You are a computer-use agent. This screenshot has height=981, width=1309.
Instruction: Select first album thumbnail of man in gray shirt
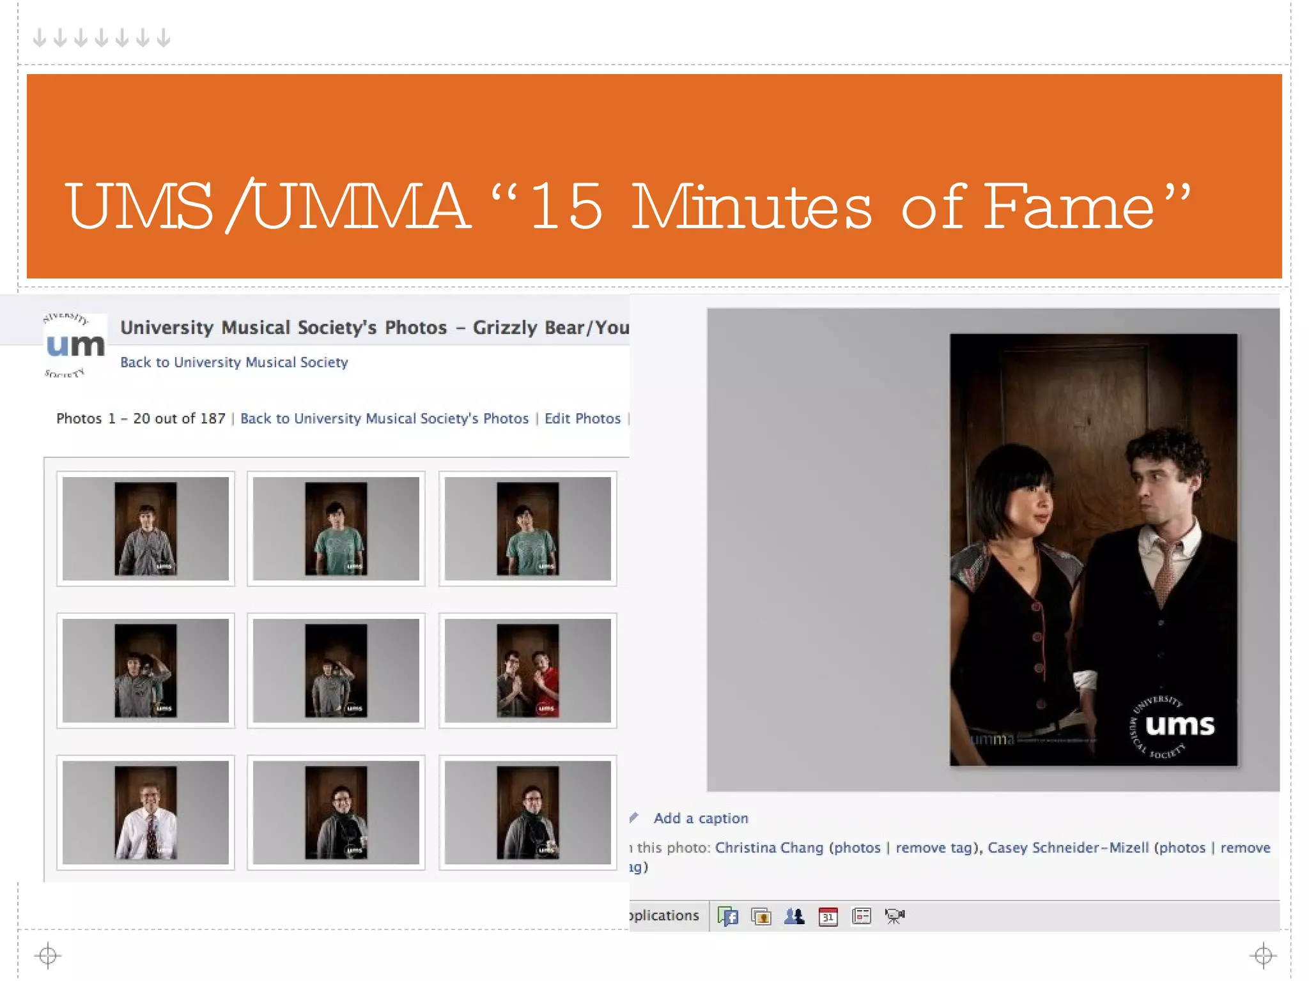click(x=146, y=529)
